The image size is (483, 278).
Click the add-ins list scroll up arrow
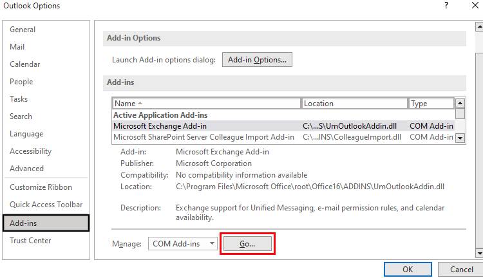pyautogui.click(x=460, y=103)
